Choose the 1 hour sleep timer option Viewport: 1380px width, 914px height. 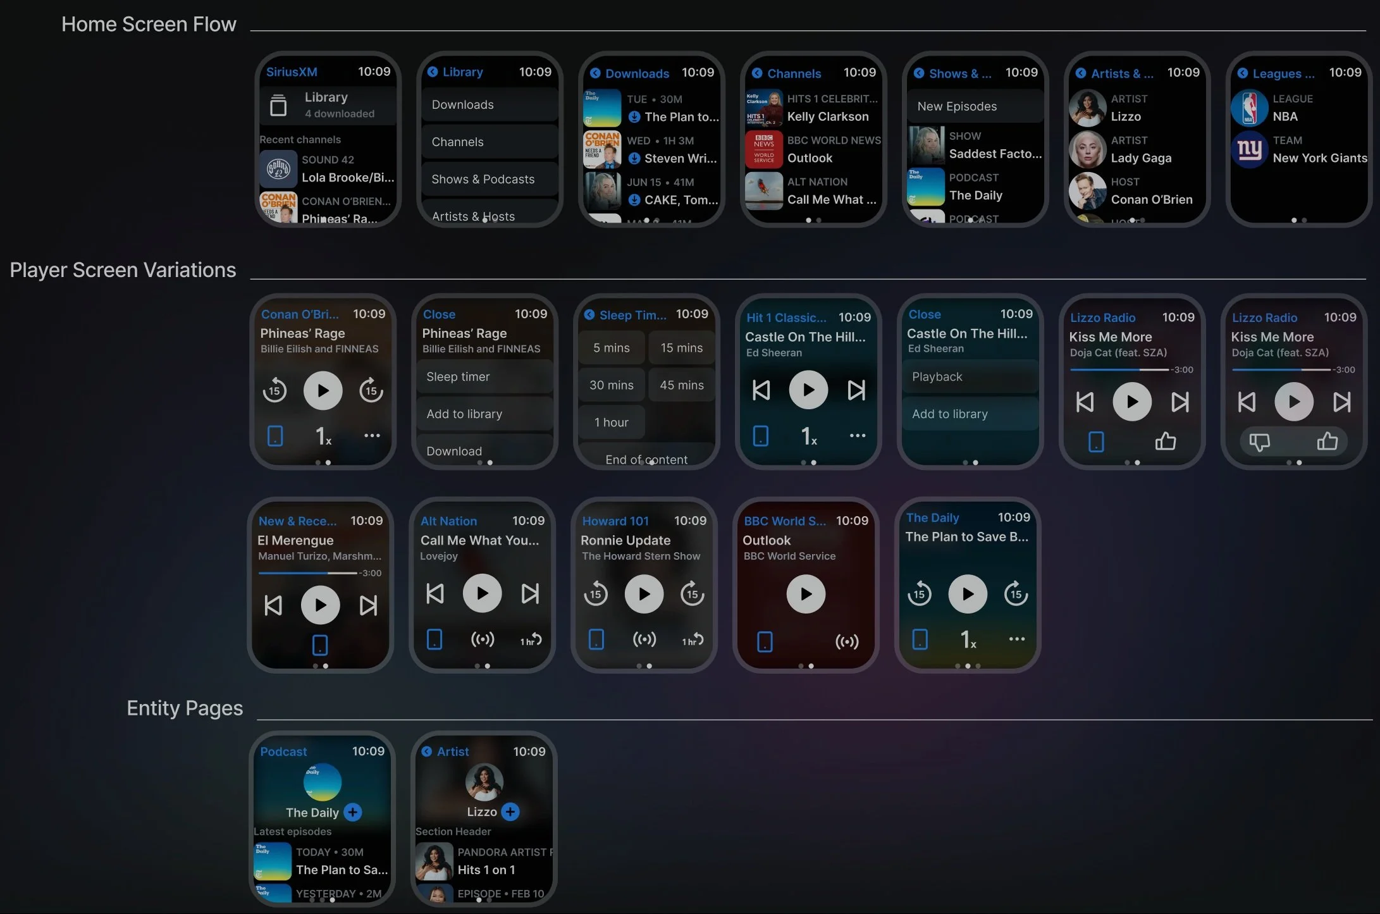coord(611,422)
